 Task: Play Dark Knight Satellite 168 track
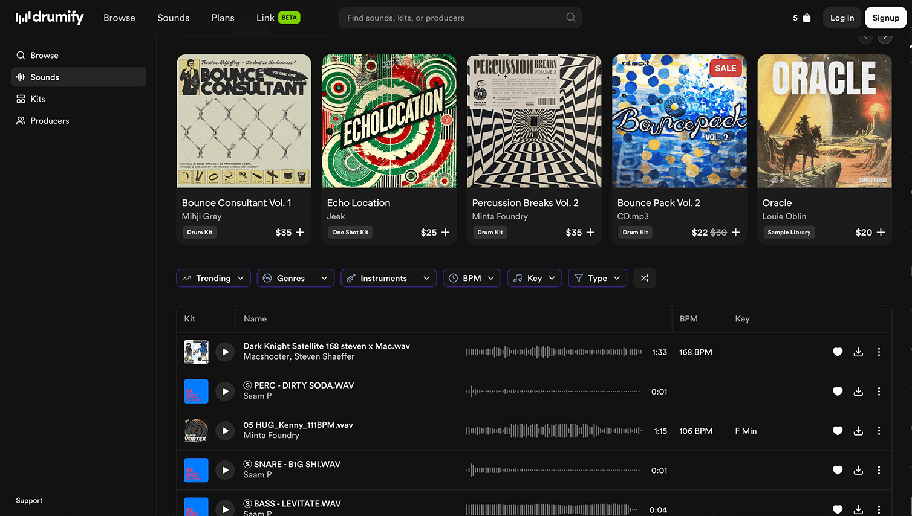225,352
